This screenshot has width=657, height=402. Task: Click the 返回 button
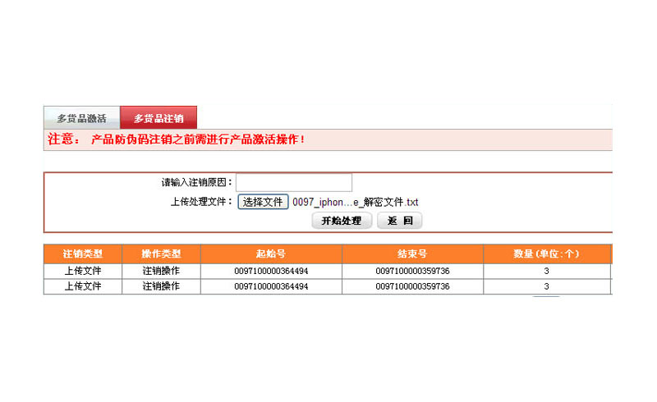pos(400,221)
